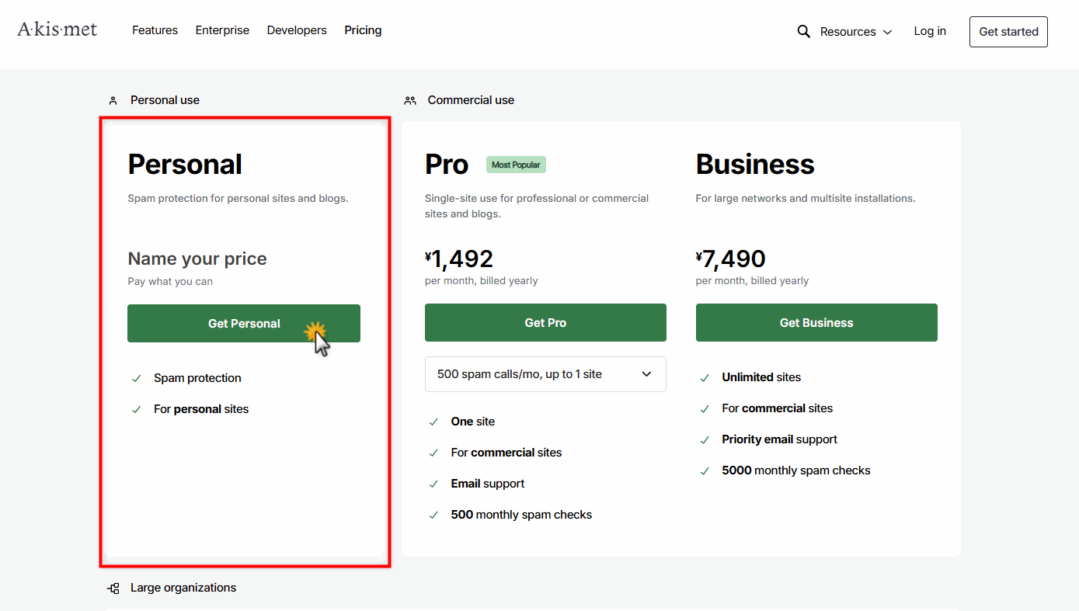Click the Commercial use label
Screen dimensions: 1079x611
471,100
